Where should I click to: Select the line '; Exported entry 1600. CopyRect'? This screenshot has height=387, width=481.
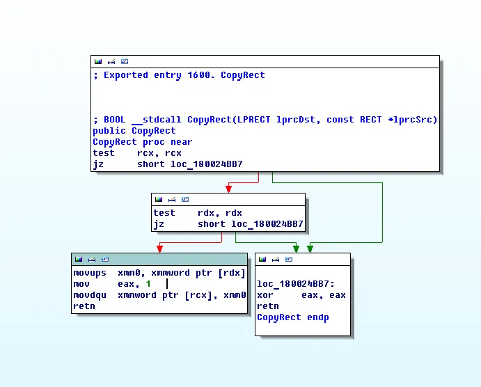179,75
